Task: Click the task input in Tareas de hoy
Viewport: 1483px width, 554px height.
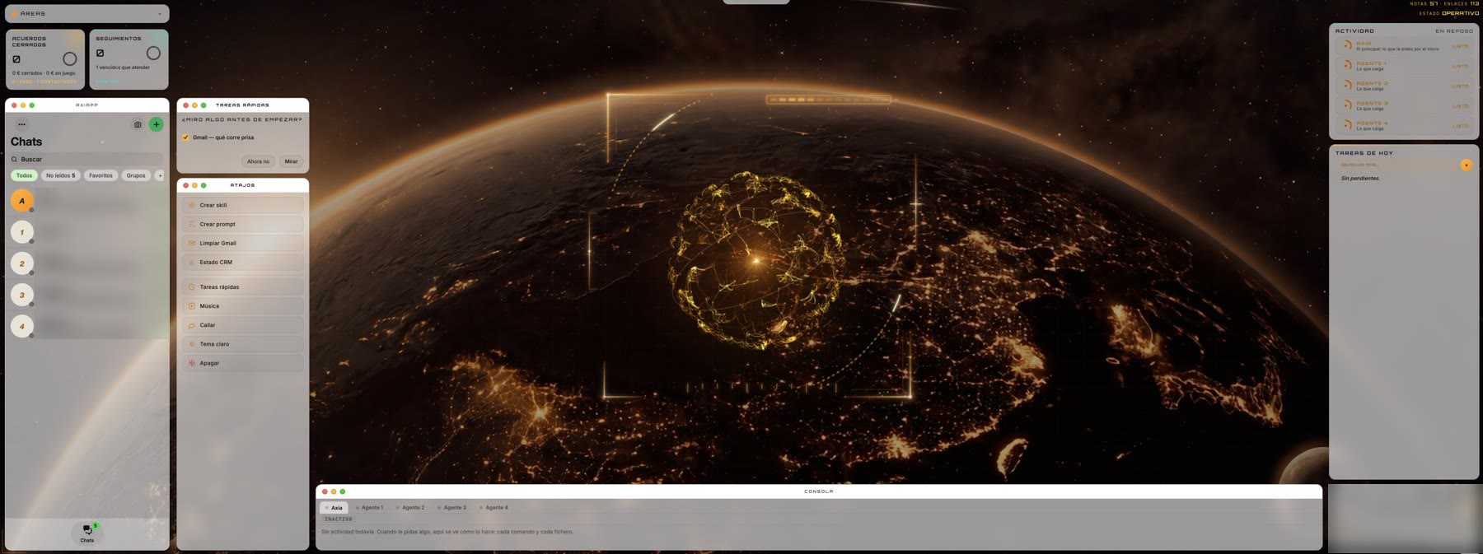Action: click(x=1396, y=165)
